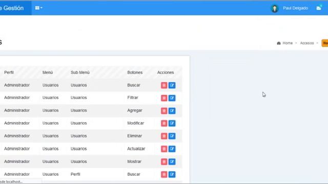This screenshot has height=184, width=328.
Task: Edit the Filtrar access row
Action: click(172, 98)
